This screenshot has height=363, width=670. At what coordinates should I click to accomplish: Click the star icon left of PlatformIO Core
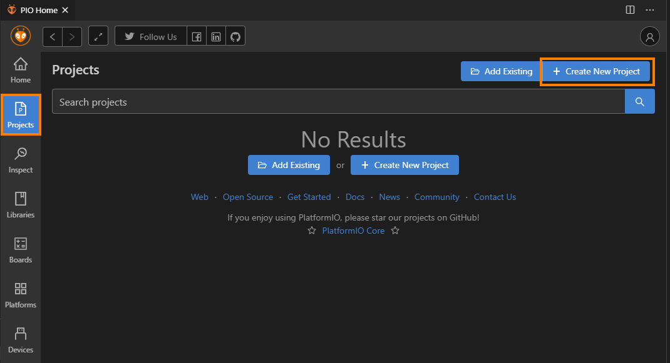point(312,231)
